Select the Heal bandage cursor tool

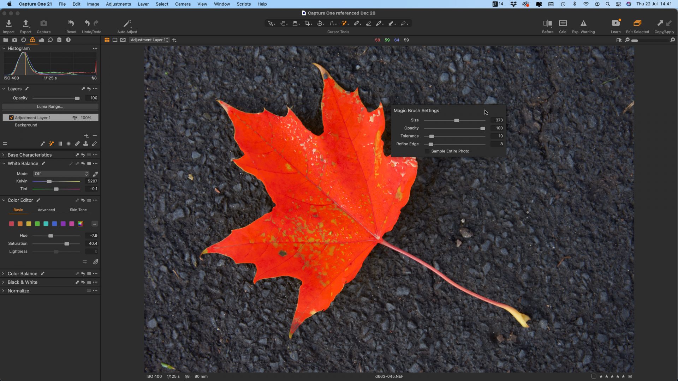(357, 23)
